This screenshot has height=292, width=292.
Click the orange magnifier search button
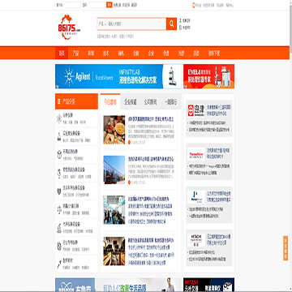coord(171,24)
